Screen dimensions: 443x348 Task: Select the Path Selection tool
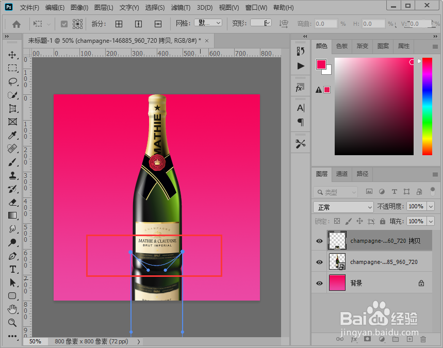[12, 283]
